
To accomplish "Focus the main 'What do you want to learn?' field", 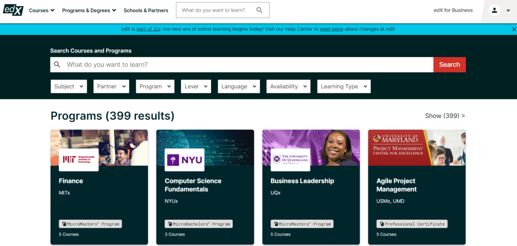I will pos(242,65).
